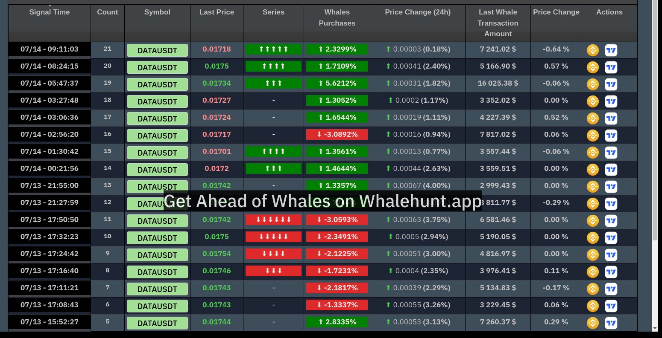Launch TradingView chart from the 07/14 - 05:47:37 row
The height and width of the screenshot is (338, 662).
coord(611,84)
